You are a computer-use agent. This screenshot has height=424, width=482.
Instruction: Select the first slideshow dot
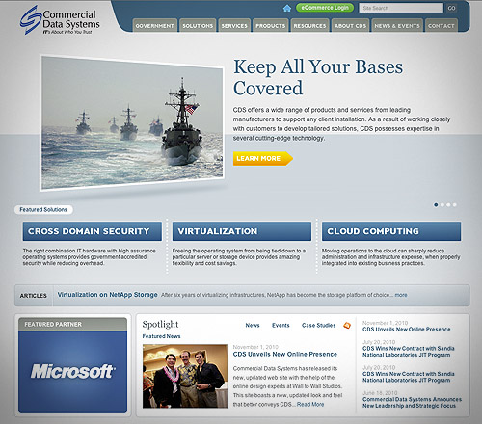436,204
